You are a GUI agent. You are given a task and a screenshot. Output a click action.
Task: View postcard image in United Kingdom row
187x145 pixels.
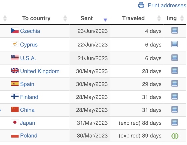175,70
